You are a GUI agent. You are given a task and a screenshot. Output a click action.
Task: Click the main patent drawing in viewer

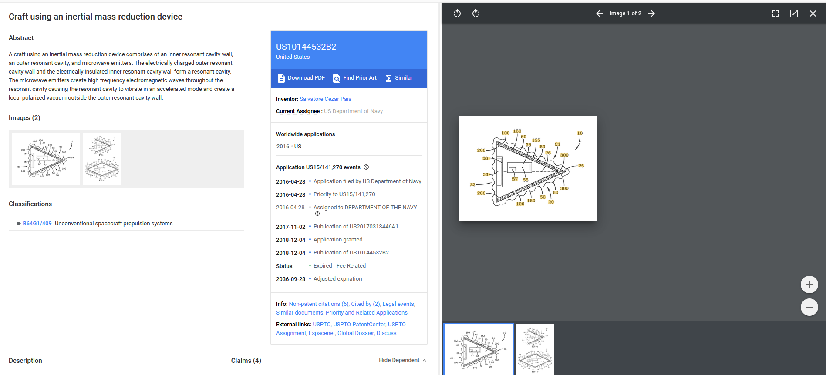click(528, 168)
